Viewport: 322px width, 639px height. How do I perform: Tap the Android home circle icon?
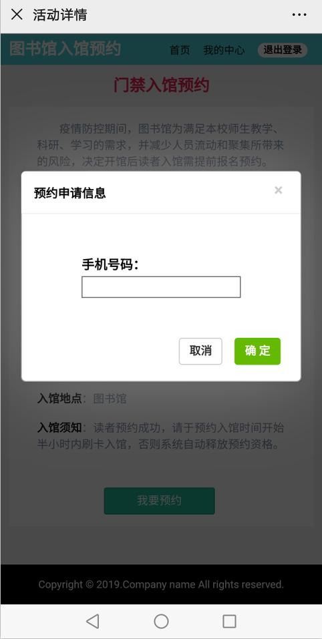tap(161, 621)
